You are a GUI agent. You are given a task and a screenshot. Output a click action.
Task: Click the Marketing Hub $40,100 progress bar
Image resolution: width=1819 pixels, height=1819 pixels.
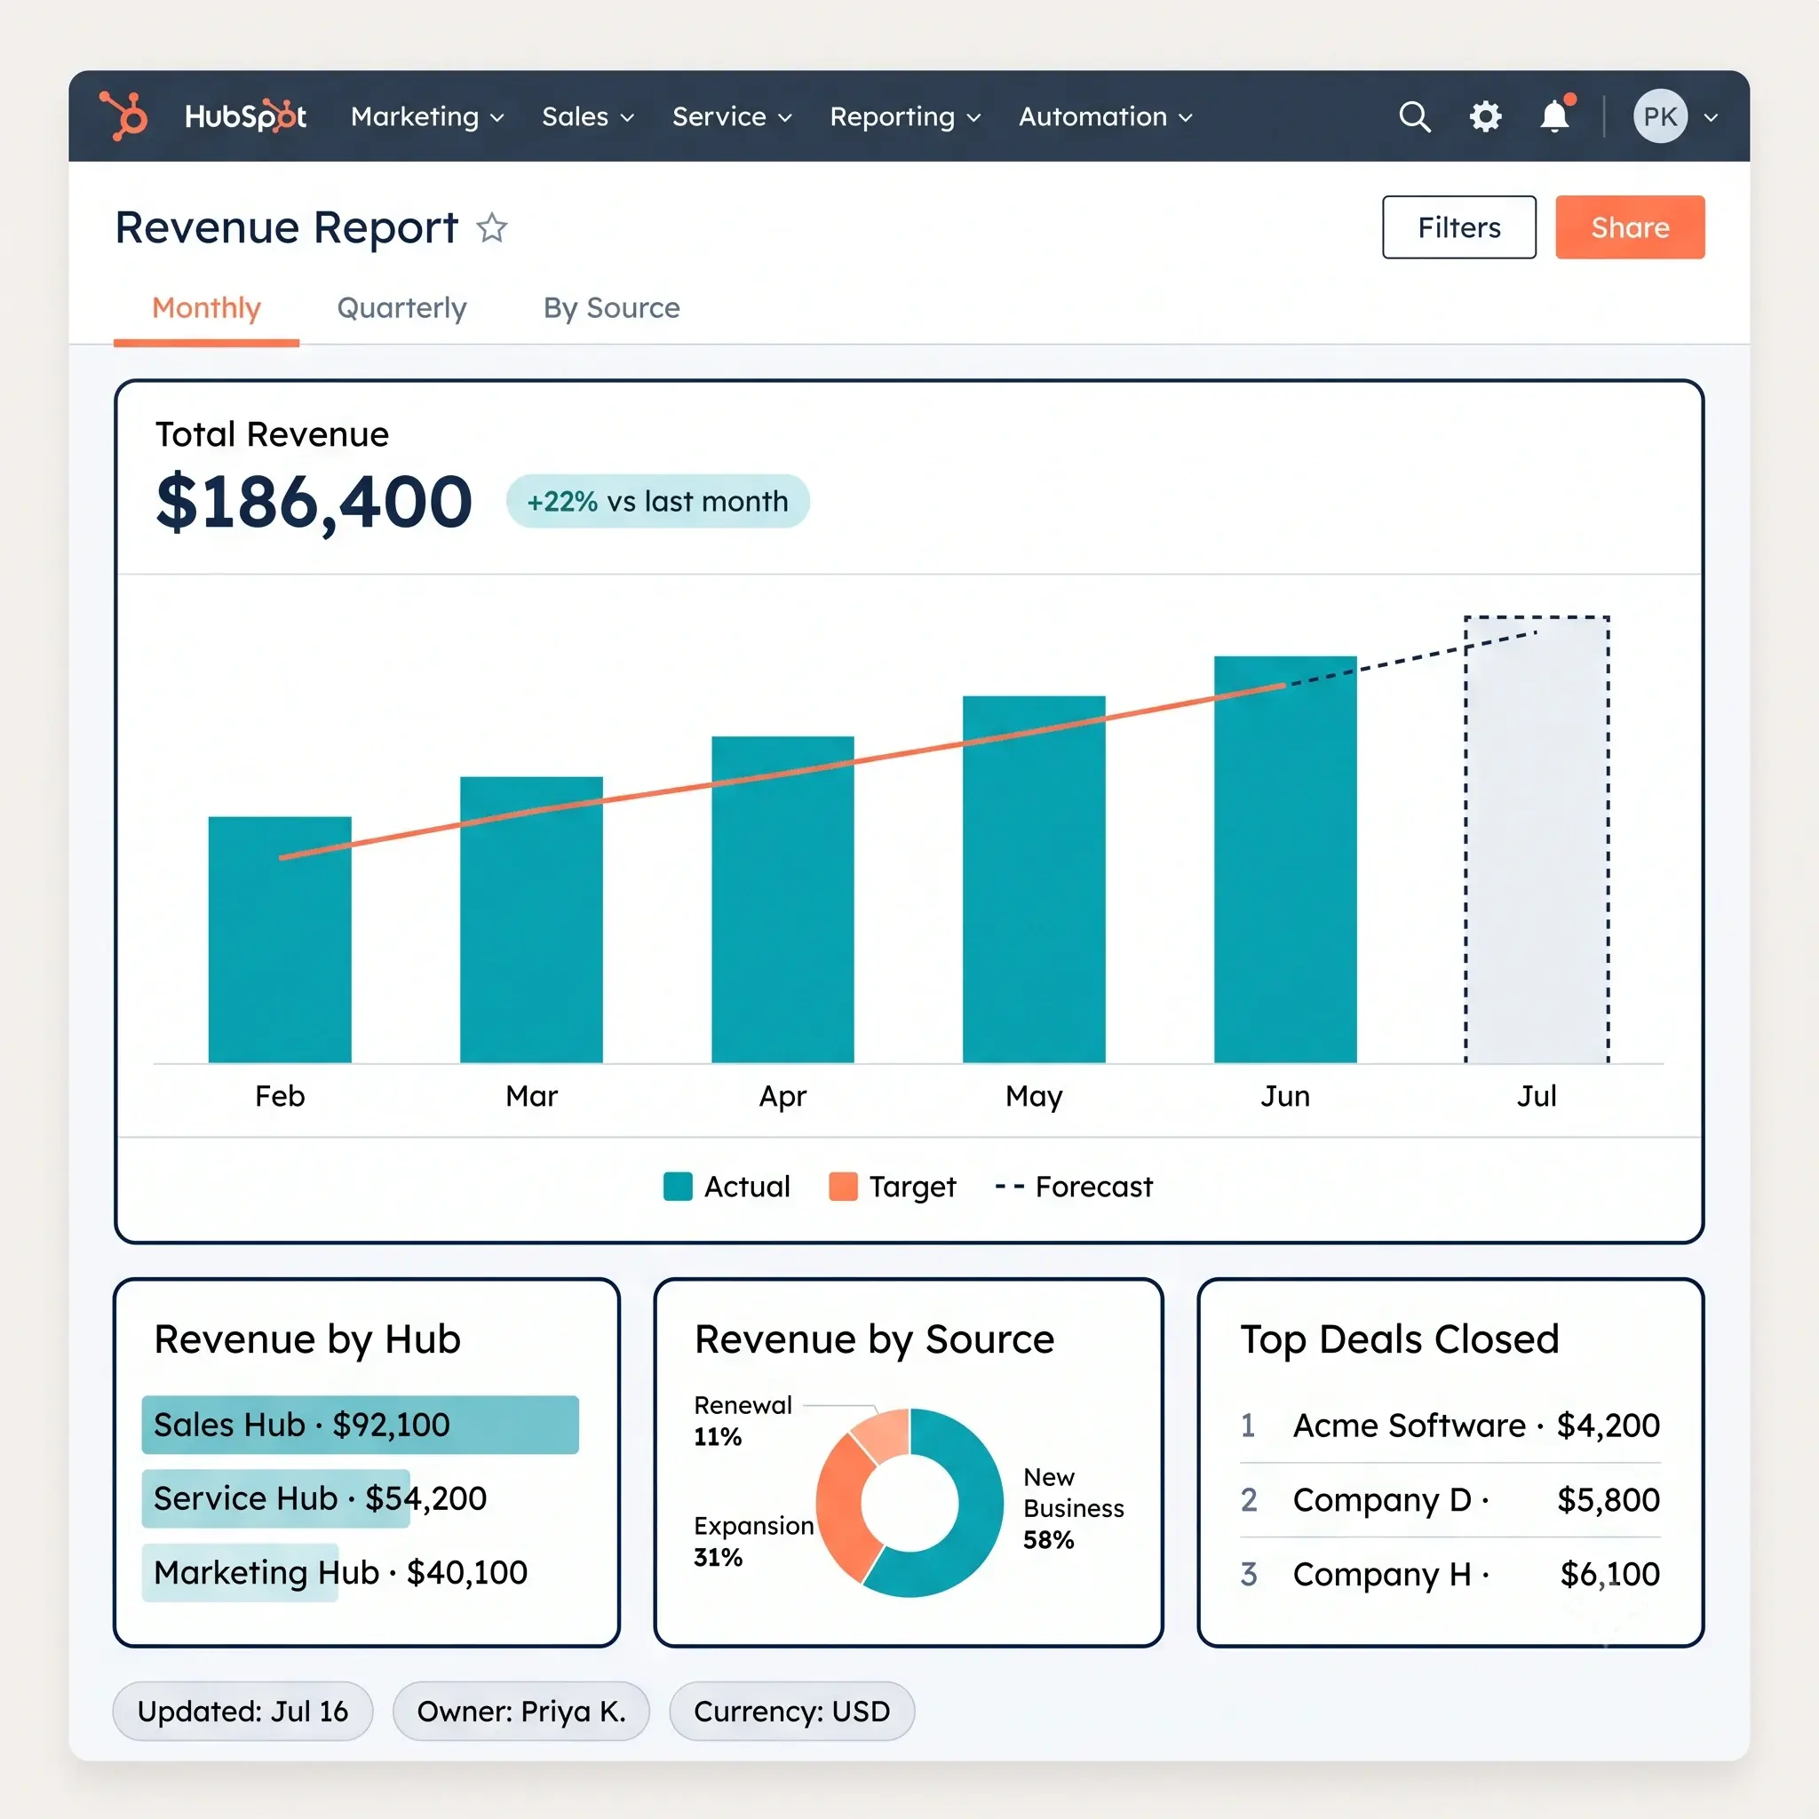(240, 1572)
